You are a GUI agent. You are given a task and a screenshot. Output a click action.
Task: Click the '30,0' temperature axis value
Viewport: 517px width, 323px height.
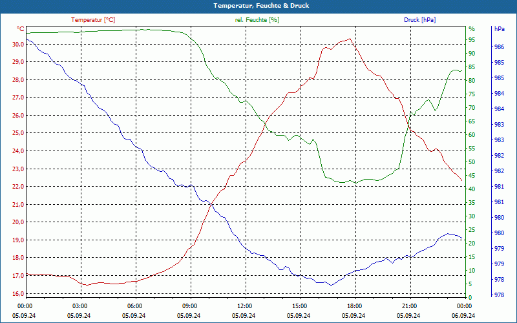click(x=19, y=45)
